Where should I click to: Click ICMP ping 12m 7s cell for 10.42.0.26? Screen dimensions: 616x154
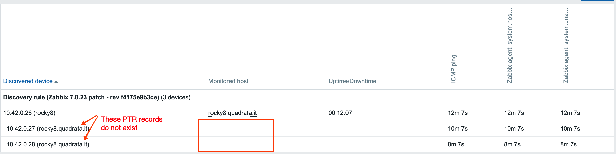coord(458,113)
